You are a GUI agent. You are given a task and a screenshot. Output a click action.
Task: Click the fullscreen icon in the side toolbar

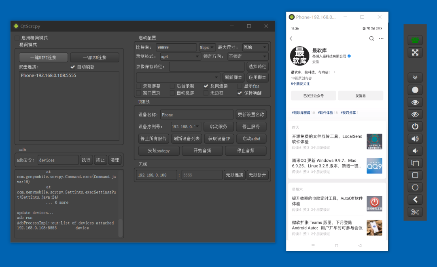point(415,53)
